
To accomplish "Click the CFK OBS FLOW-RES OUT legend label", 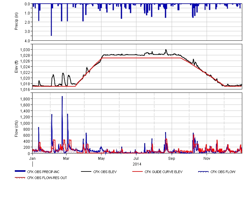I will 47,178.
